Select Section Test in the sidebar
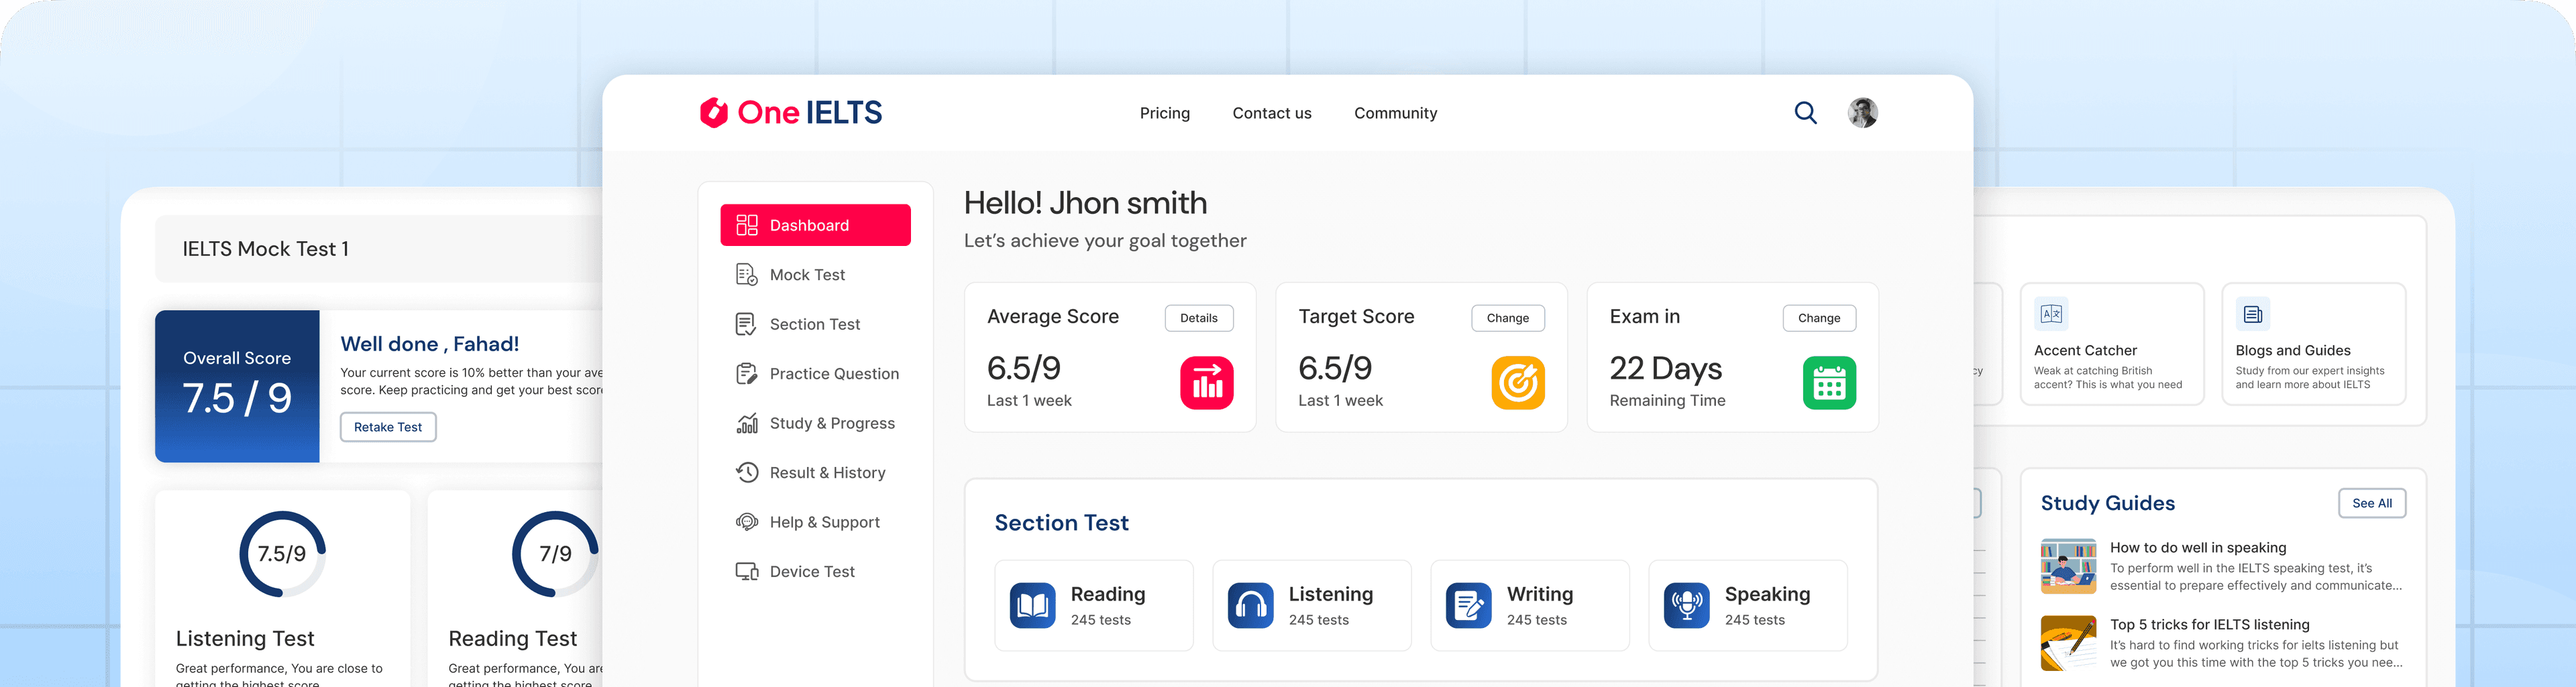 tap(815, 324)
